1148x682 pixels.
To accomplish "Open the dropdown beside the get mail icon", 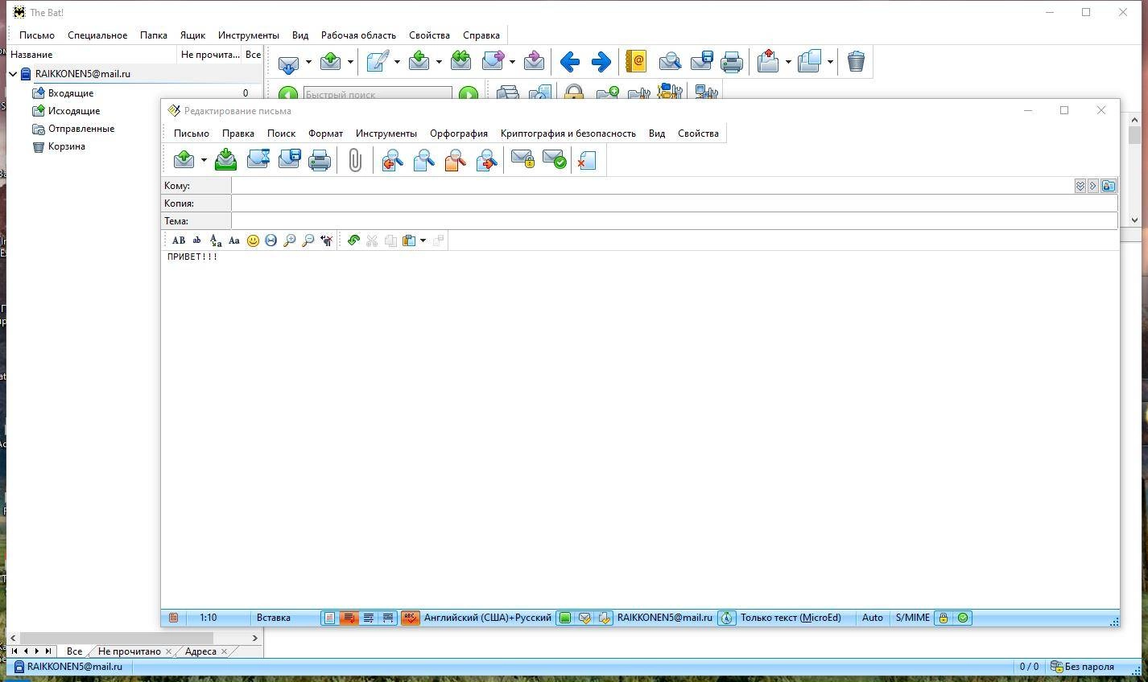I will coord(308,61).
